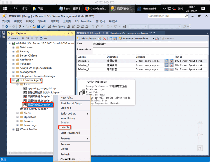Click the Save All toolbar icon

coord(43,26)
